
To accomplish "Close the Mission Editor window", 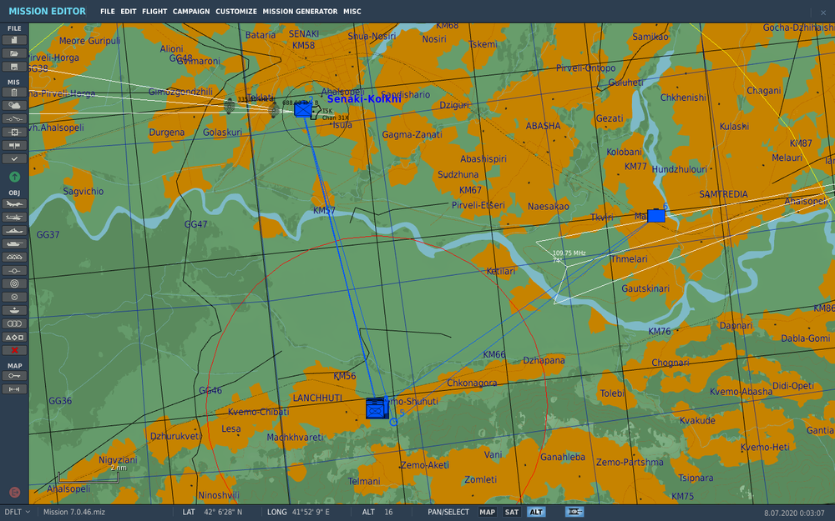I will click(x=823, y=13).
